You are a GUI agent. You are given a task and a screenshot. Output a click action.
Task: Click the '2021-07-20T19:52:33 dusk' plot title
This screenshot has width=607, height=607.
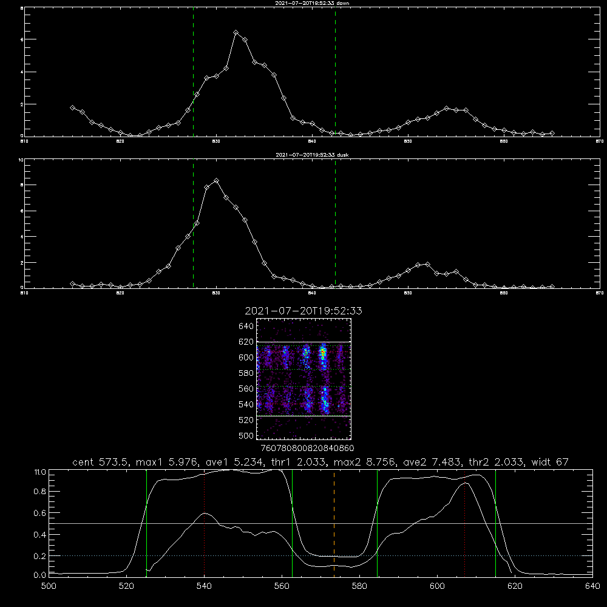(312, 155)
